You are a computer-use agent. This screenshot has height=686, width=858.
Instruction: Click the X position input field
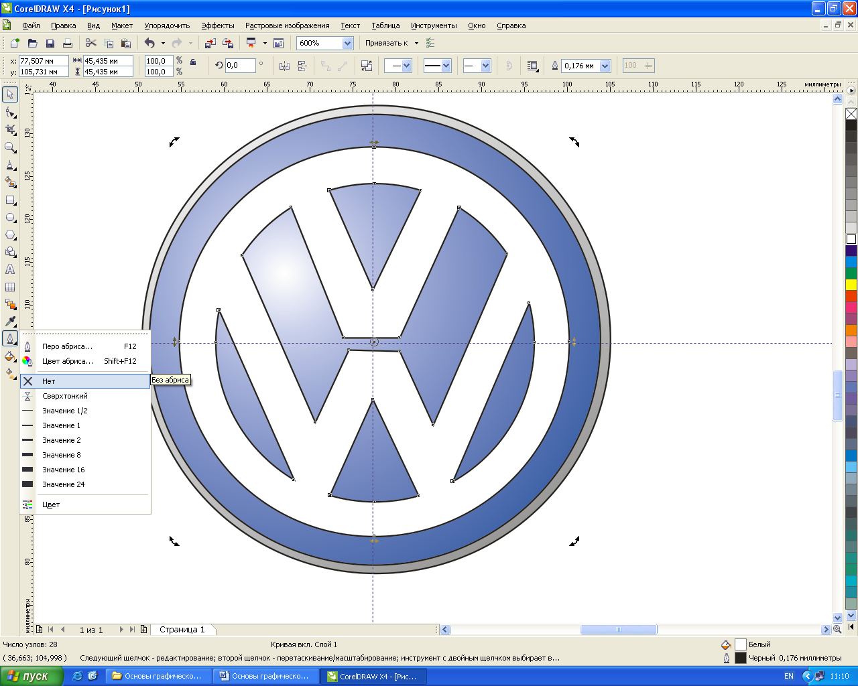click(x=44, y=61)
